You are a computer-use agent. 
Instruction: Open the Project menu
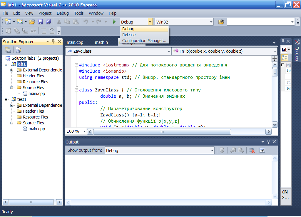pos(45,13)
